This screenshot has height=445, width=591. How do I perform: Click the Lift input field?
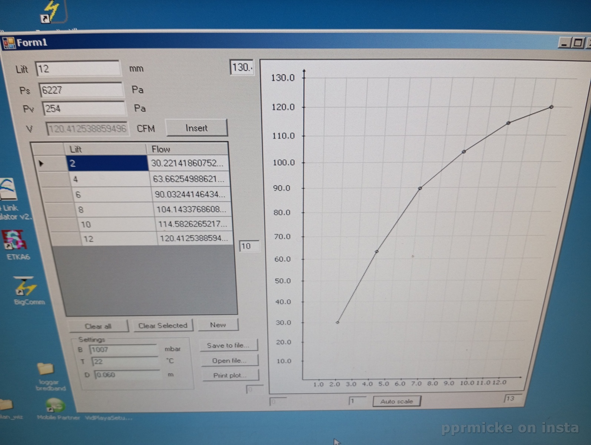coord(78,69)
